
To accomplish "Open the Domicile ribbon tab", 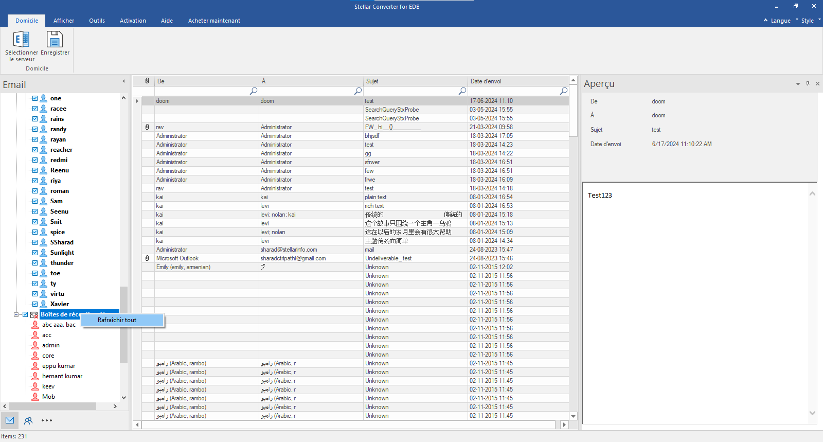I will pyautogui.click(x=27, y=21).
